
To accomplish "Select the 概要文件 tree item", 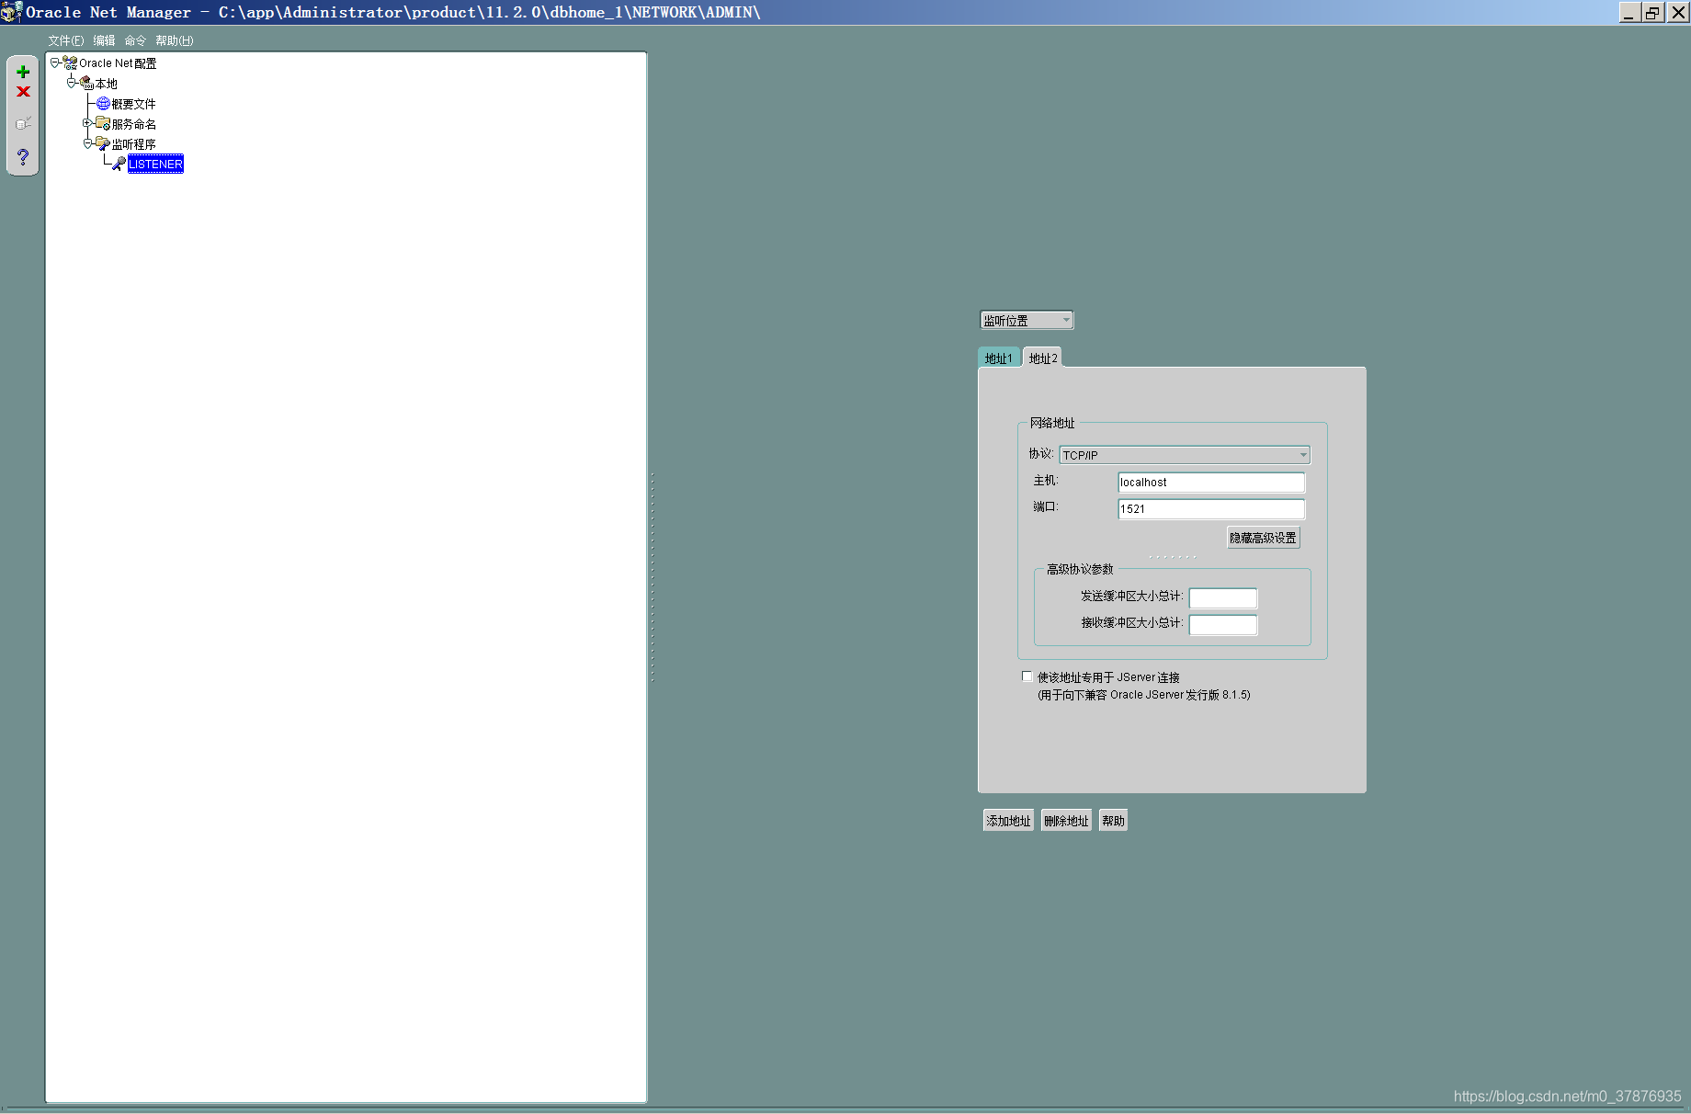I will click(x=134, y=104).
